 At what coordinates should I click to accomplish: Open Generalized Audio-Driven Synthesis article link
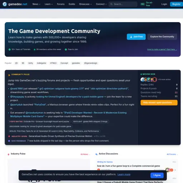(60, 136)
